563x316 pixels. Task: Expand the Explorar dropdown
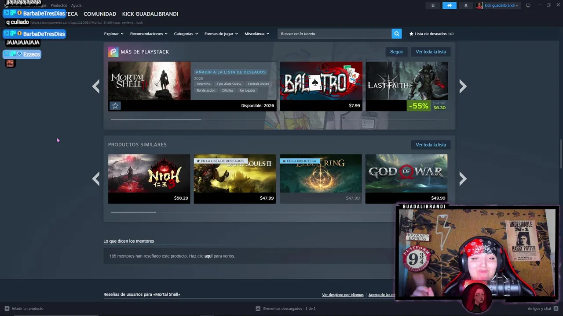point(113,34)
